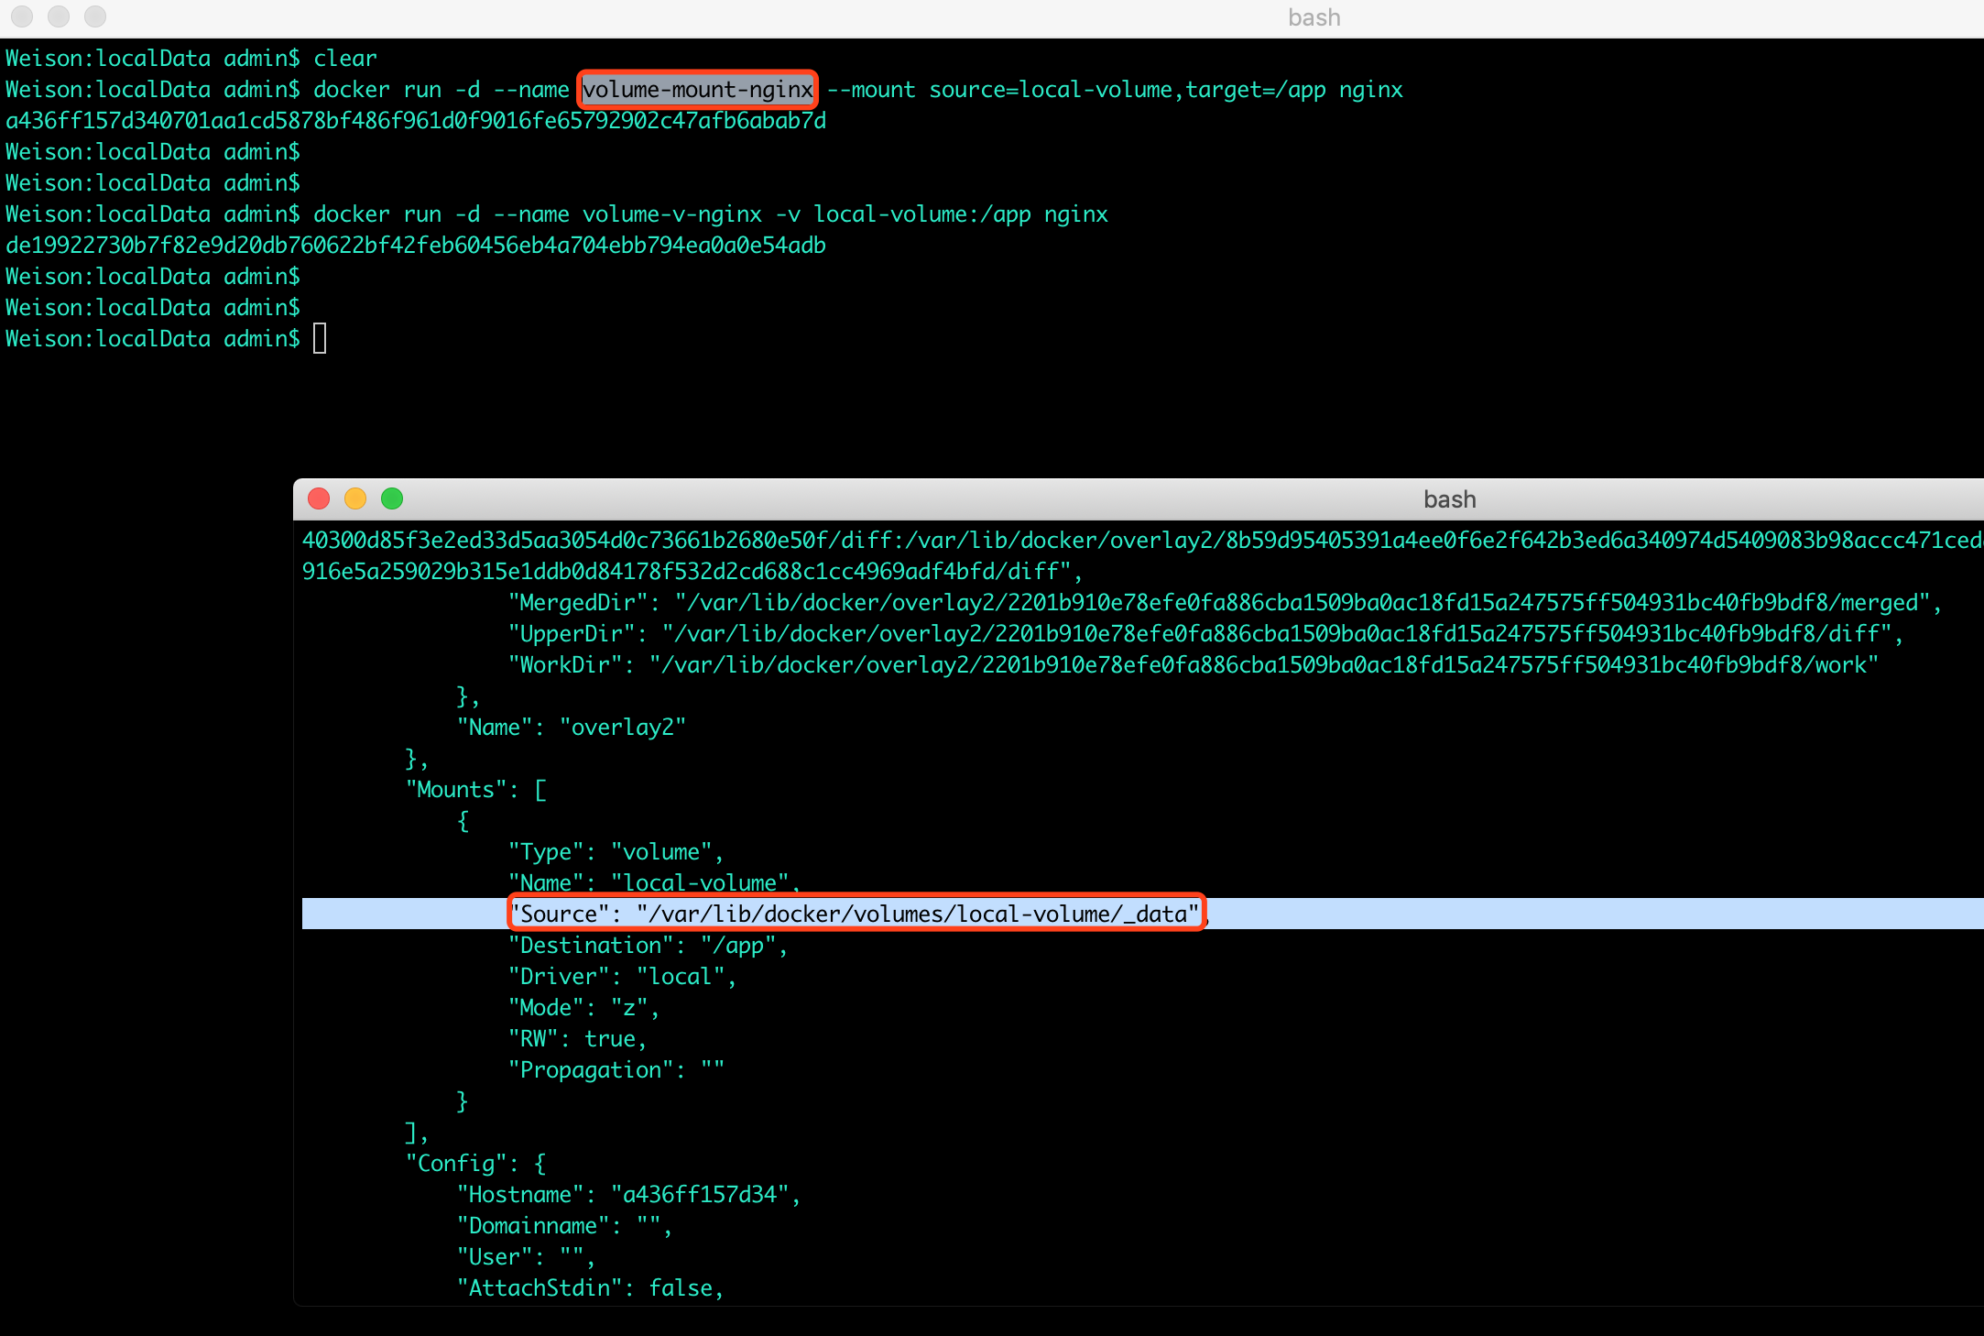Select the highlighted volume-mount-nginx container name
This screenshot has width=1984, height=1336.
coord(698,90)
